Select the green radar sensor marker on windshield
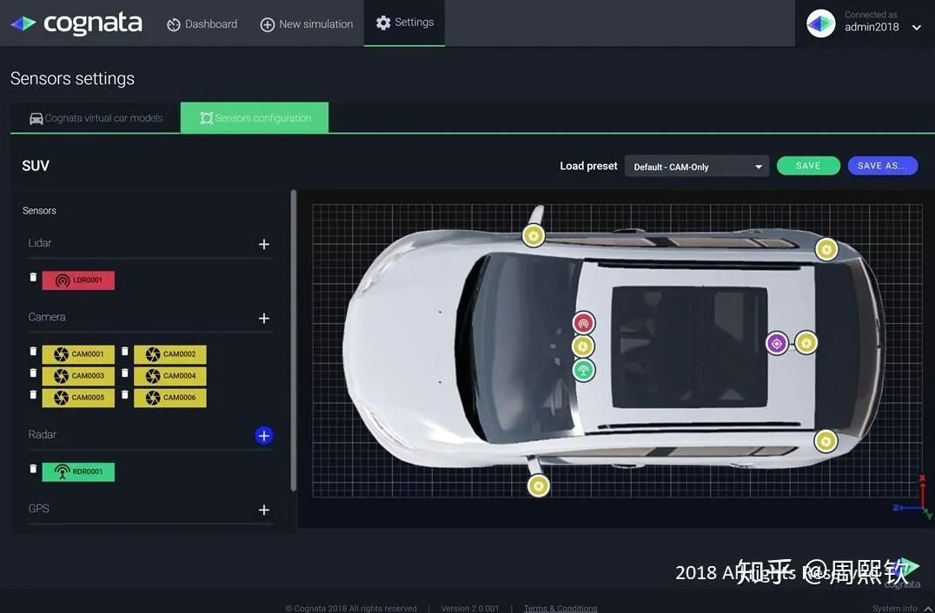 [x=584, y=371]
